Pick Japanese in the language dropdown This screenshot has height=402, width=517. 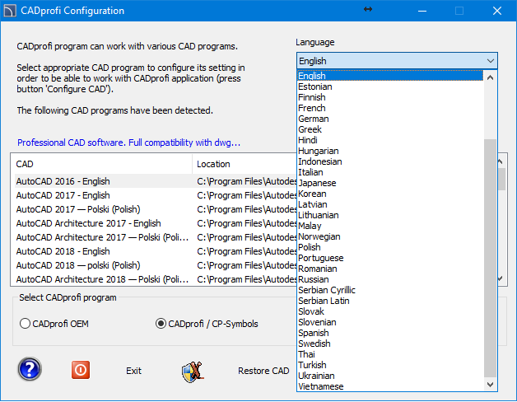(x=390, y=183)
